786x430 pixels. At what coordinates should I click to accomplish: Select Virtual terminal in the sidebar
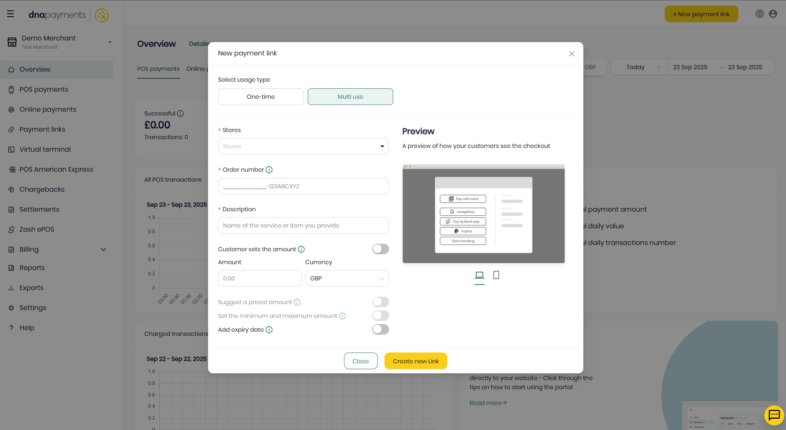[45, 149]
